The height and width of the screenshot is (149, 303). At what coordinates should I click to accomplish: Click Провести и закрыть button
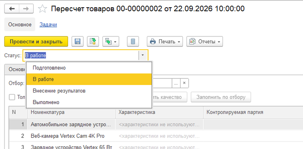(x=36, y=41)
